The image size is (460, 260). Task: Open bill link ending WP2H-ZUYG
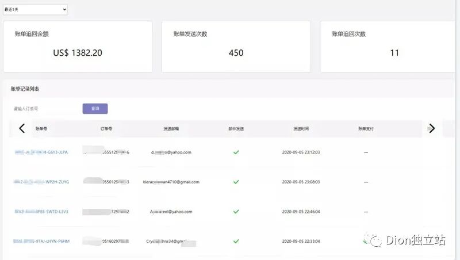[x=41, y=182]
